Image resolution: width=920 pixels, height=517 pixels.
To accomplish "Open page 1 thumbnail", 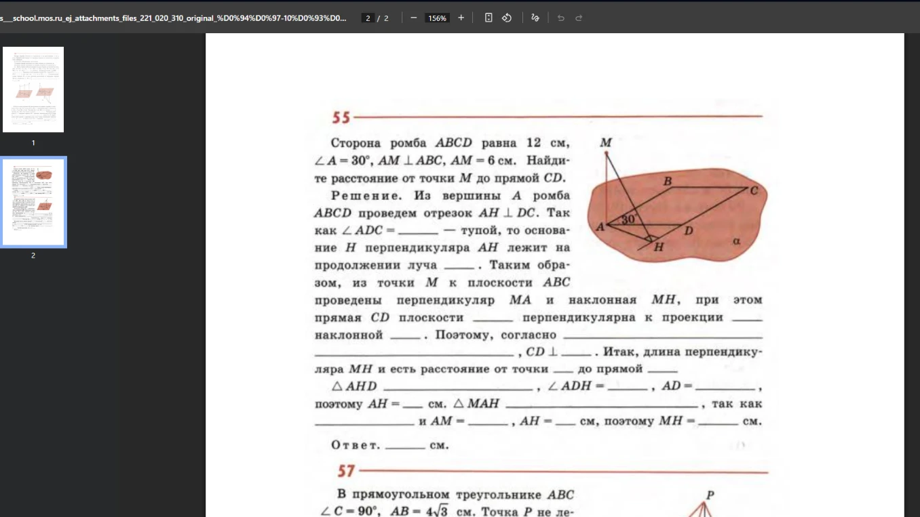I will pos(33,89).
